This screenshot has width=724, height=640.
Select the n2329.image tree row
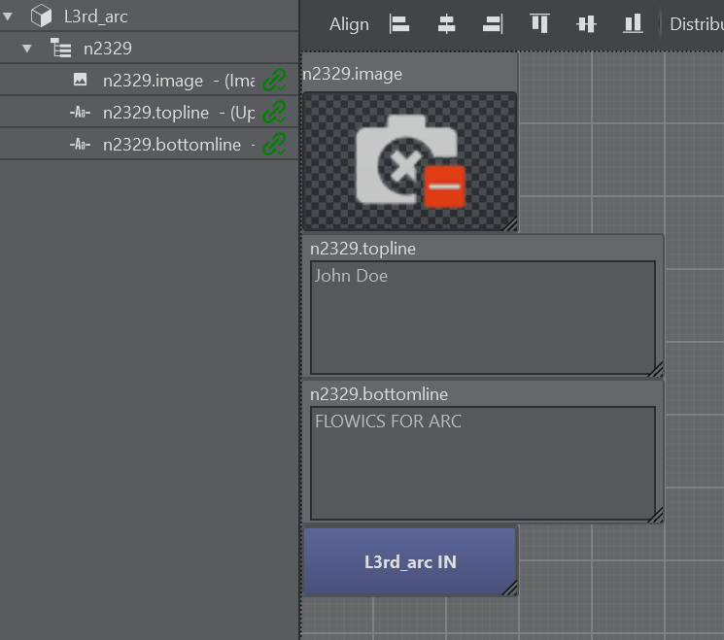pyautogui.click(x=153, y=81)
